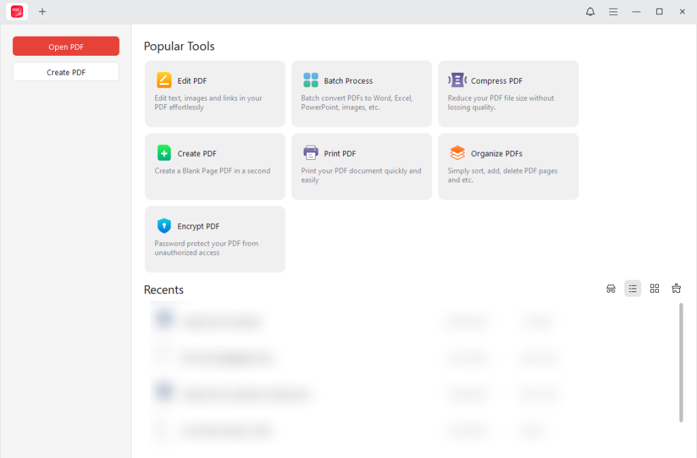697x458 pixels.
Task: Click the Open PDF button
Action: (x=65, y=46)
